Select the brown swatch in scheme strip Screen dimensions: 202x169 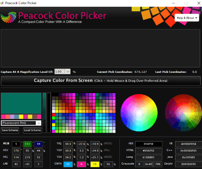point(35,116)
